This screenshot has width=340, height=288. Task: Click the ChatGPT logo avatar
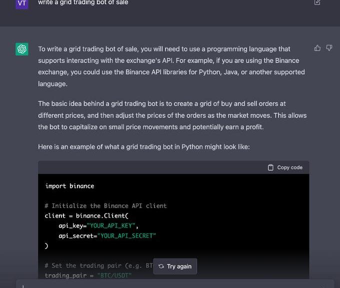coord(22,49)
